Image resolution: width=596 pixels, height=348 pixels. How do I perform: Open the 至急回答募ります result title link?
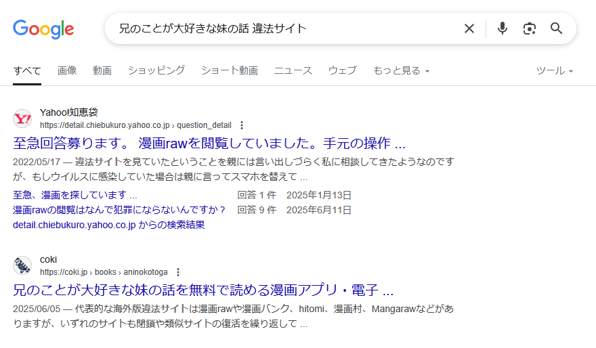209,144
